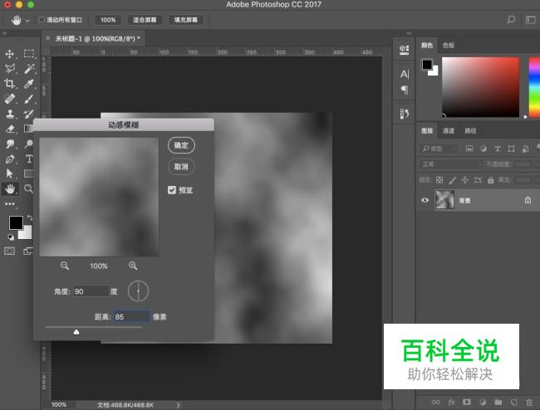Screen dimensions: 540x410
Task: Zoom in the Motion Blur preview
Action: (x=133, y=266)
